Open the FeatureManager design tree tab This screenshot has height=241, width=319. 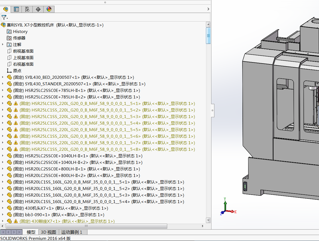point(5,9)
